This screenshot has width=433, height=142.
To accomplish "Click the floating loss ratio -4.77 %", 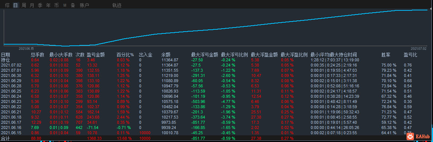I will pos(228,101).
